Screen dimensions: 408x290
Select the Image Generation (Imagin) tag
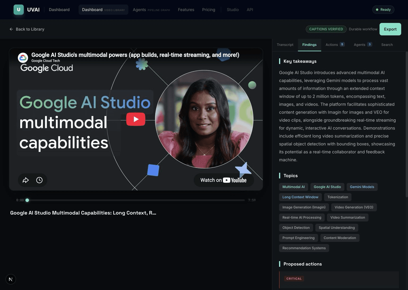pos(304,207)
